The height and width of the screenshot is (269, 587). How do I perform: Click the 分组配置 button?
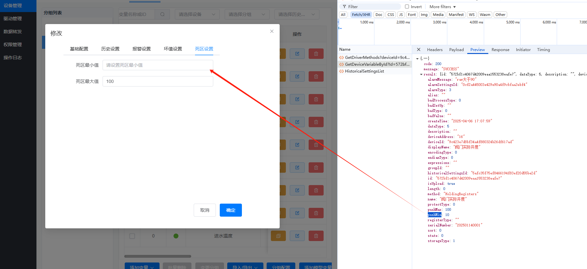point(281,266)
